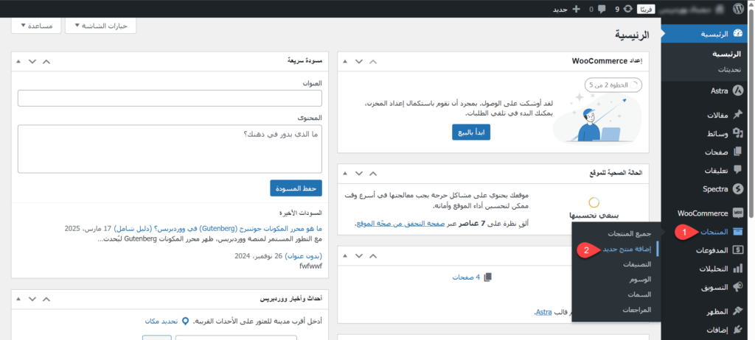The image size is (755, 340).
Task: Select التصنيفات in products flyout
Action: [x=636, y=264]
